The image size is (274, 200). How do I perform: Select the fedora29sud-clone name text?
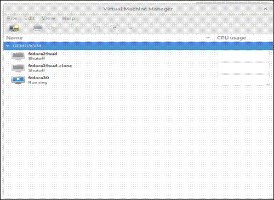50,66
